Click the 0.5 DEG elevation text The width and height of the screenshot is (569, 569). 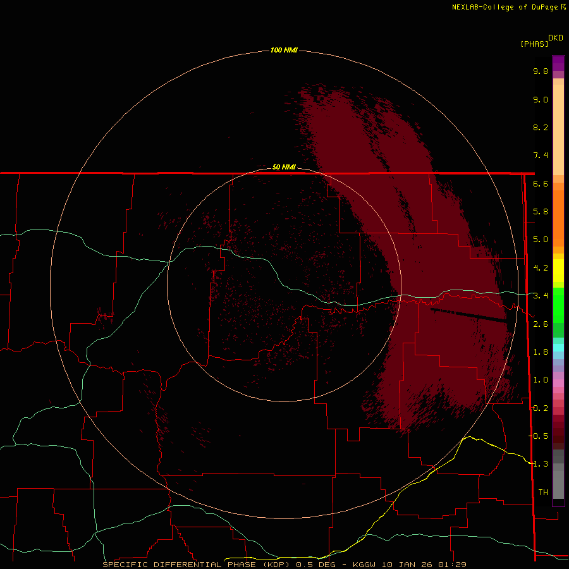[316, 565]
